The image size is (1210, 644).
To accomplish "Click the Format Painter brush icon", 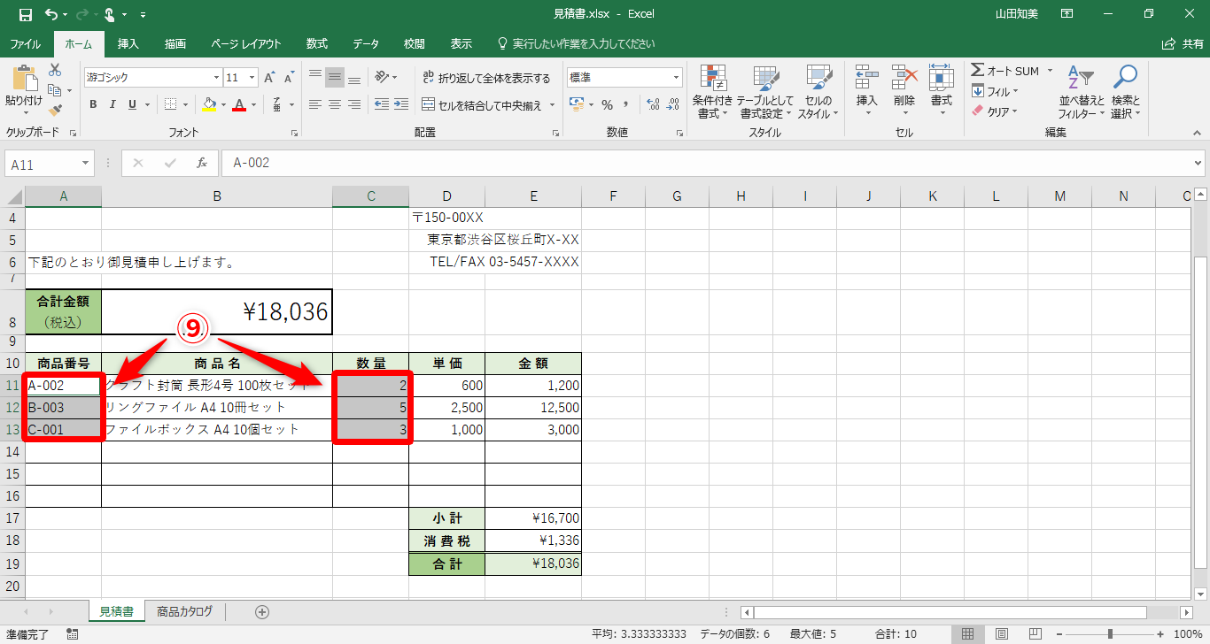I will 55,111.
